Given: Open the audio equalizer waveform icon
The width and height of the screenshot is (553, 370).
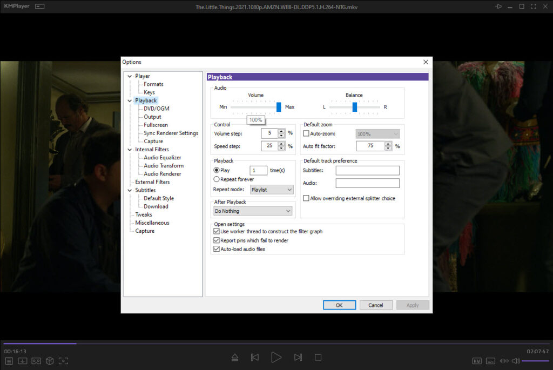Looking at the screenshot, I should [504, 361].
